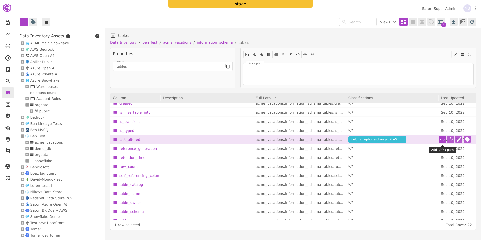Export to PDF icon

[x=463, y=22]
